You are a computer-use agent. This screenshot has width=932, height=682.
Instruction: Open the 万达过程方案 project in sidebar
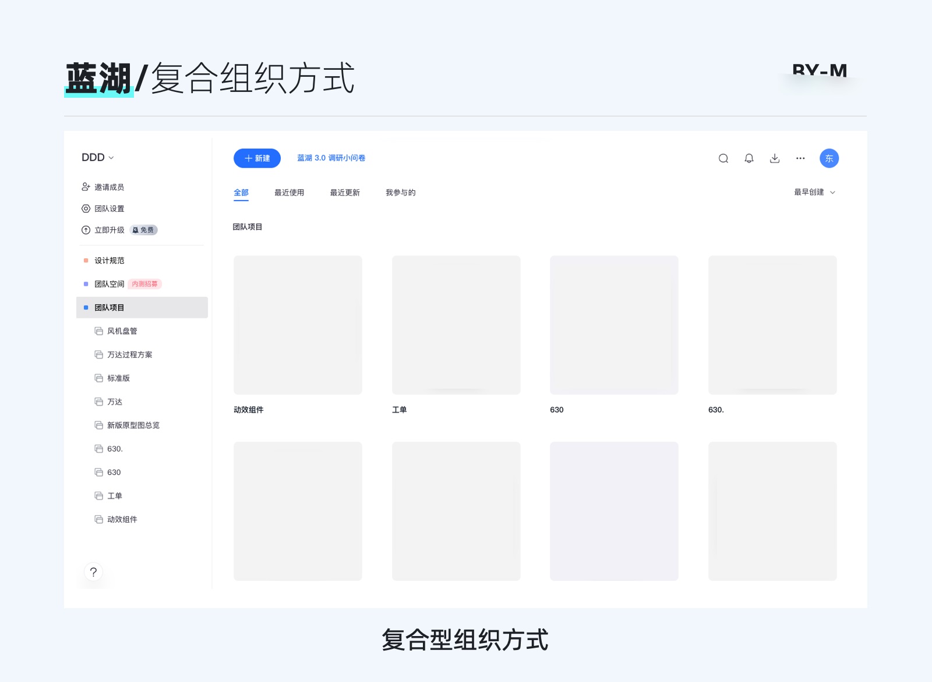pyautogui.click(x=130, y=354)
